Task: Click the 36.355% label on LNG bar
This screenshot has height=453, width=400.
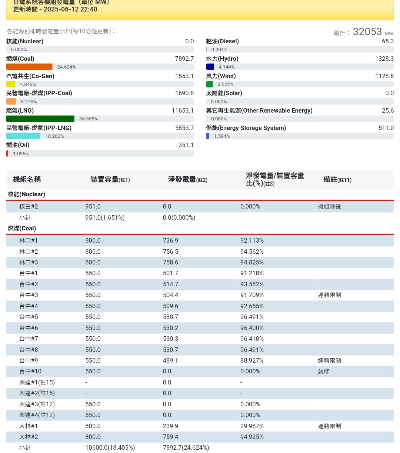Action: click(89, 119)
